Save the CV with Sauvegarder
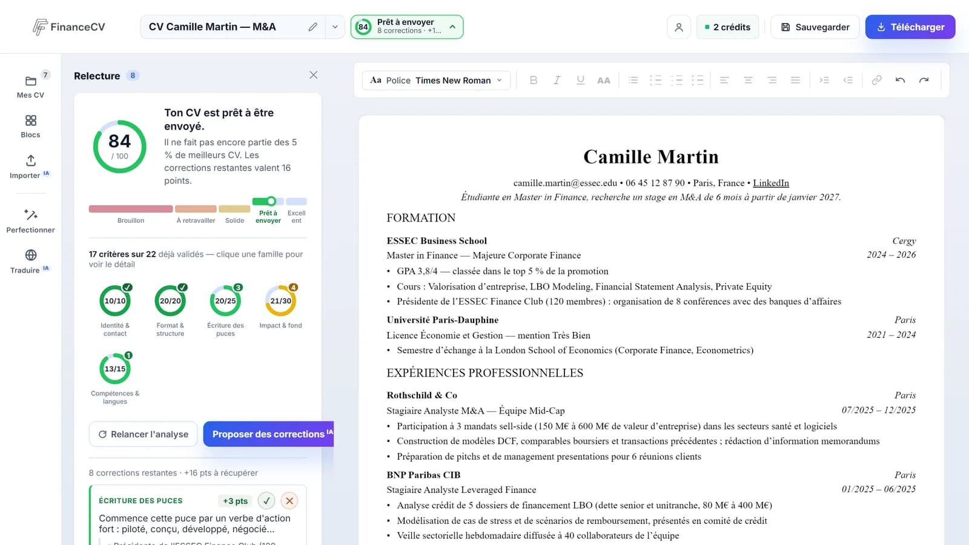 [x=815, y=27]
